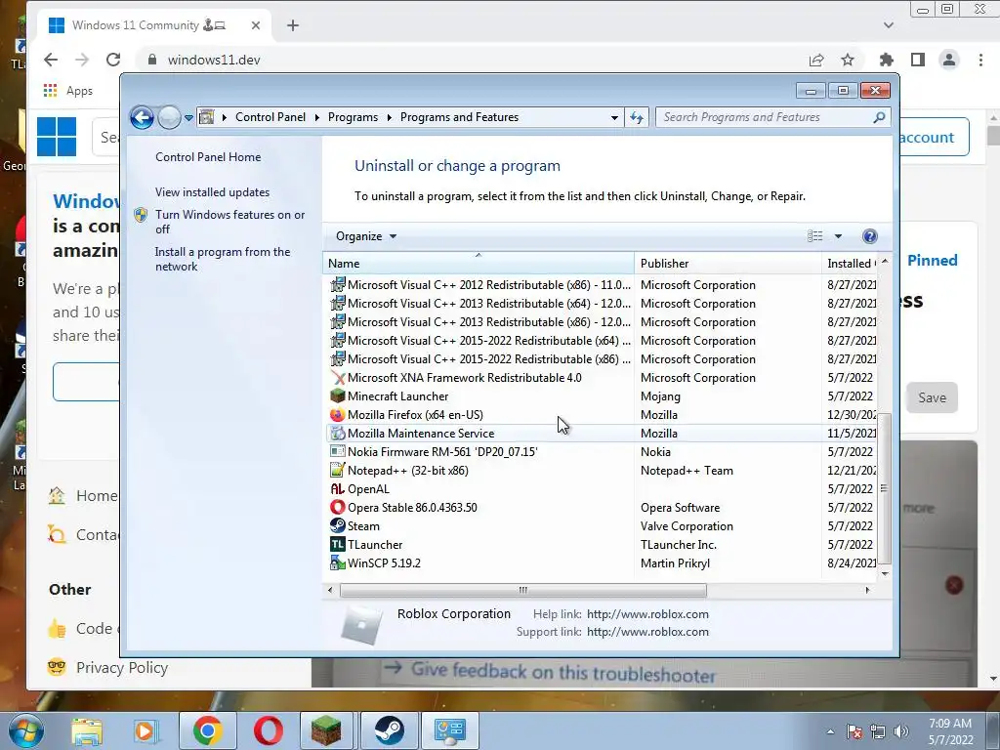Viewport: 1000px width, 750px height.
Task: Open Chrome from the taskbar
Action: pyautogui.click(x=207, y=730)
